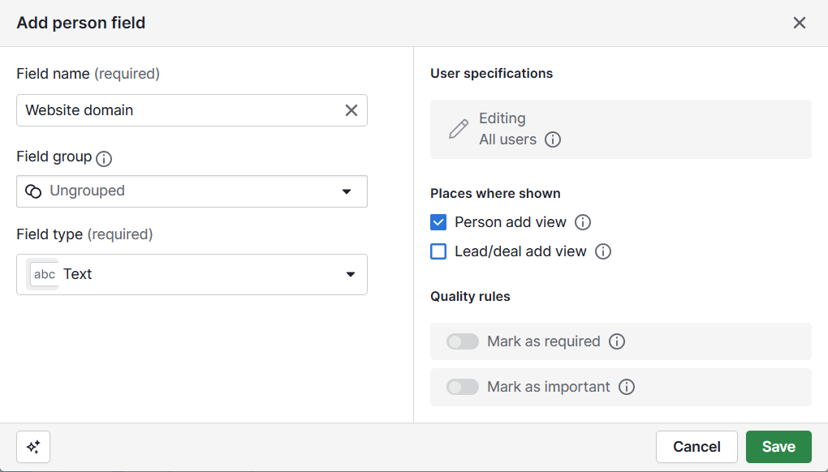Enable the Lead/deal add view checkbox
Screen dimensions: 828x472
pos(438,251)
